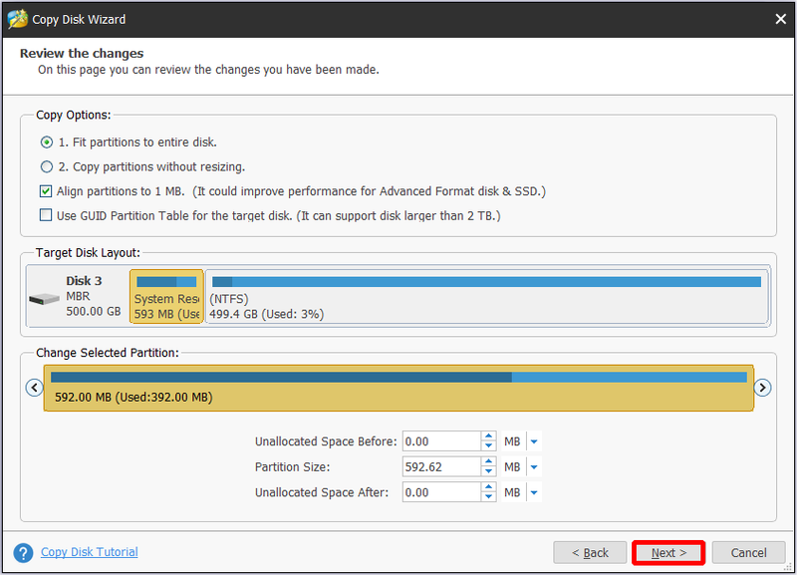
Task: Increase Unallocated Space After with up spinner
Action: pyautogui.click(x=488, y=487)
